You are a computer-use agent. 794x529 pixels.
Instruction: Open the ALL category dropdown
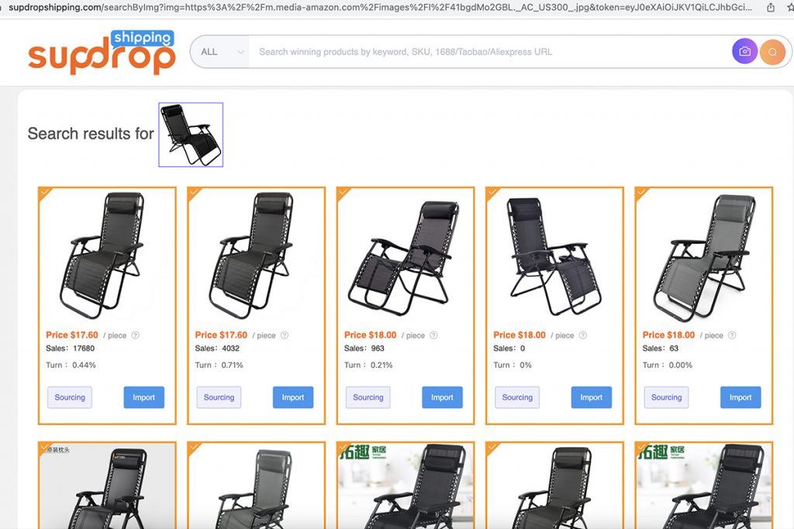click(x=222, y=52)
